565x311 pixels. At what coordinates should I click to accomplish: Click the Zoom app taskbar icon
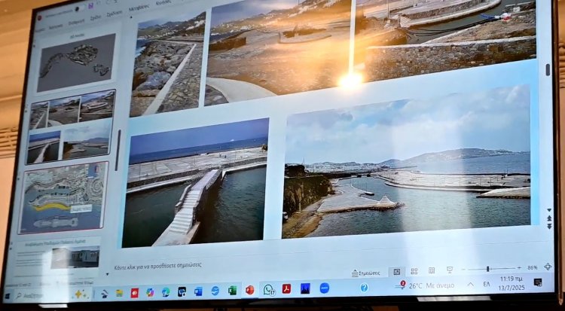[x=324, y=288]
